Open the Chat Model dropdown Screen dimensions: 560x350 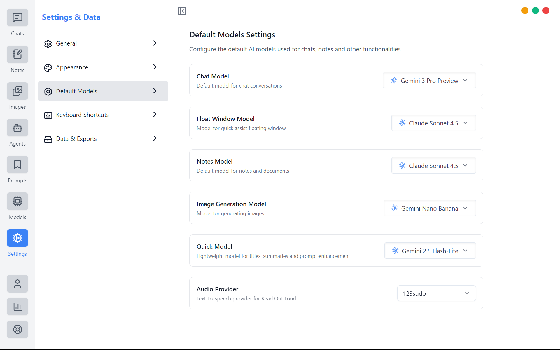pyautogui.click(x=429, y=80)
